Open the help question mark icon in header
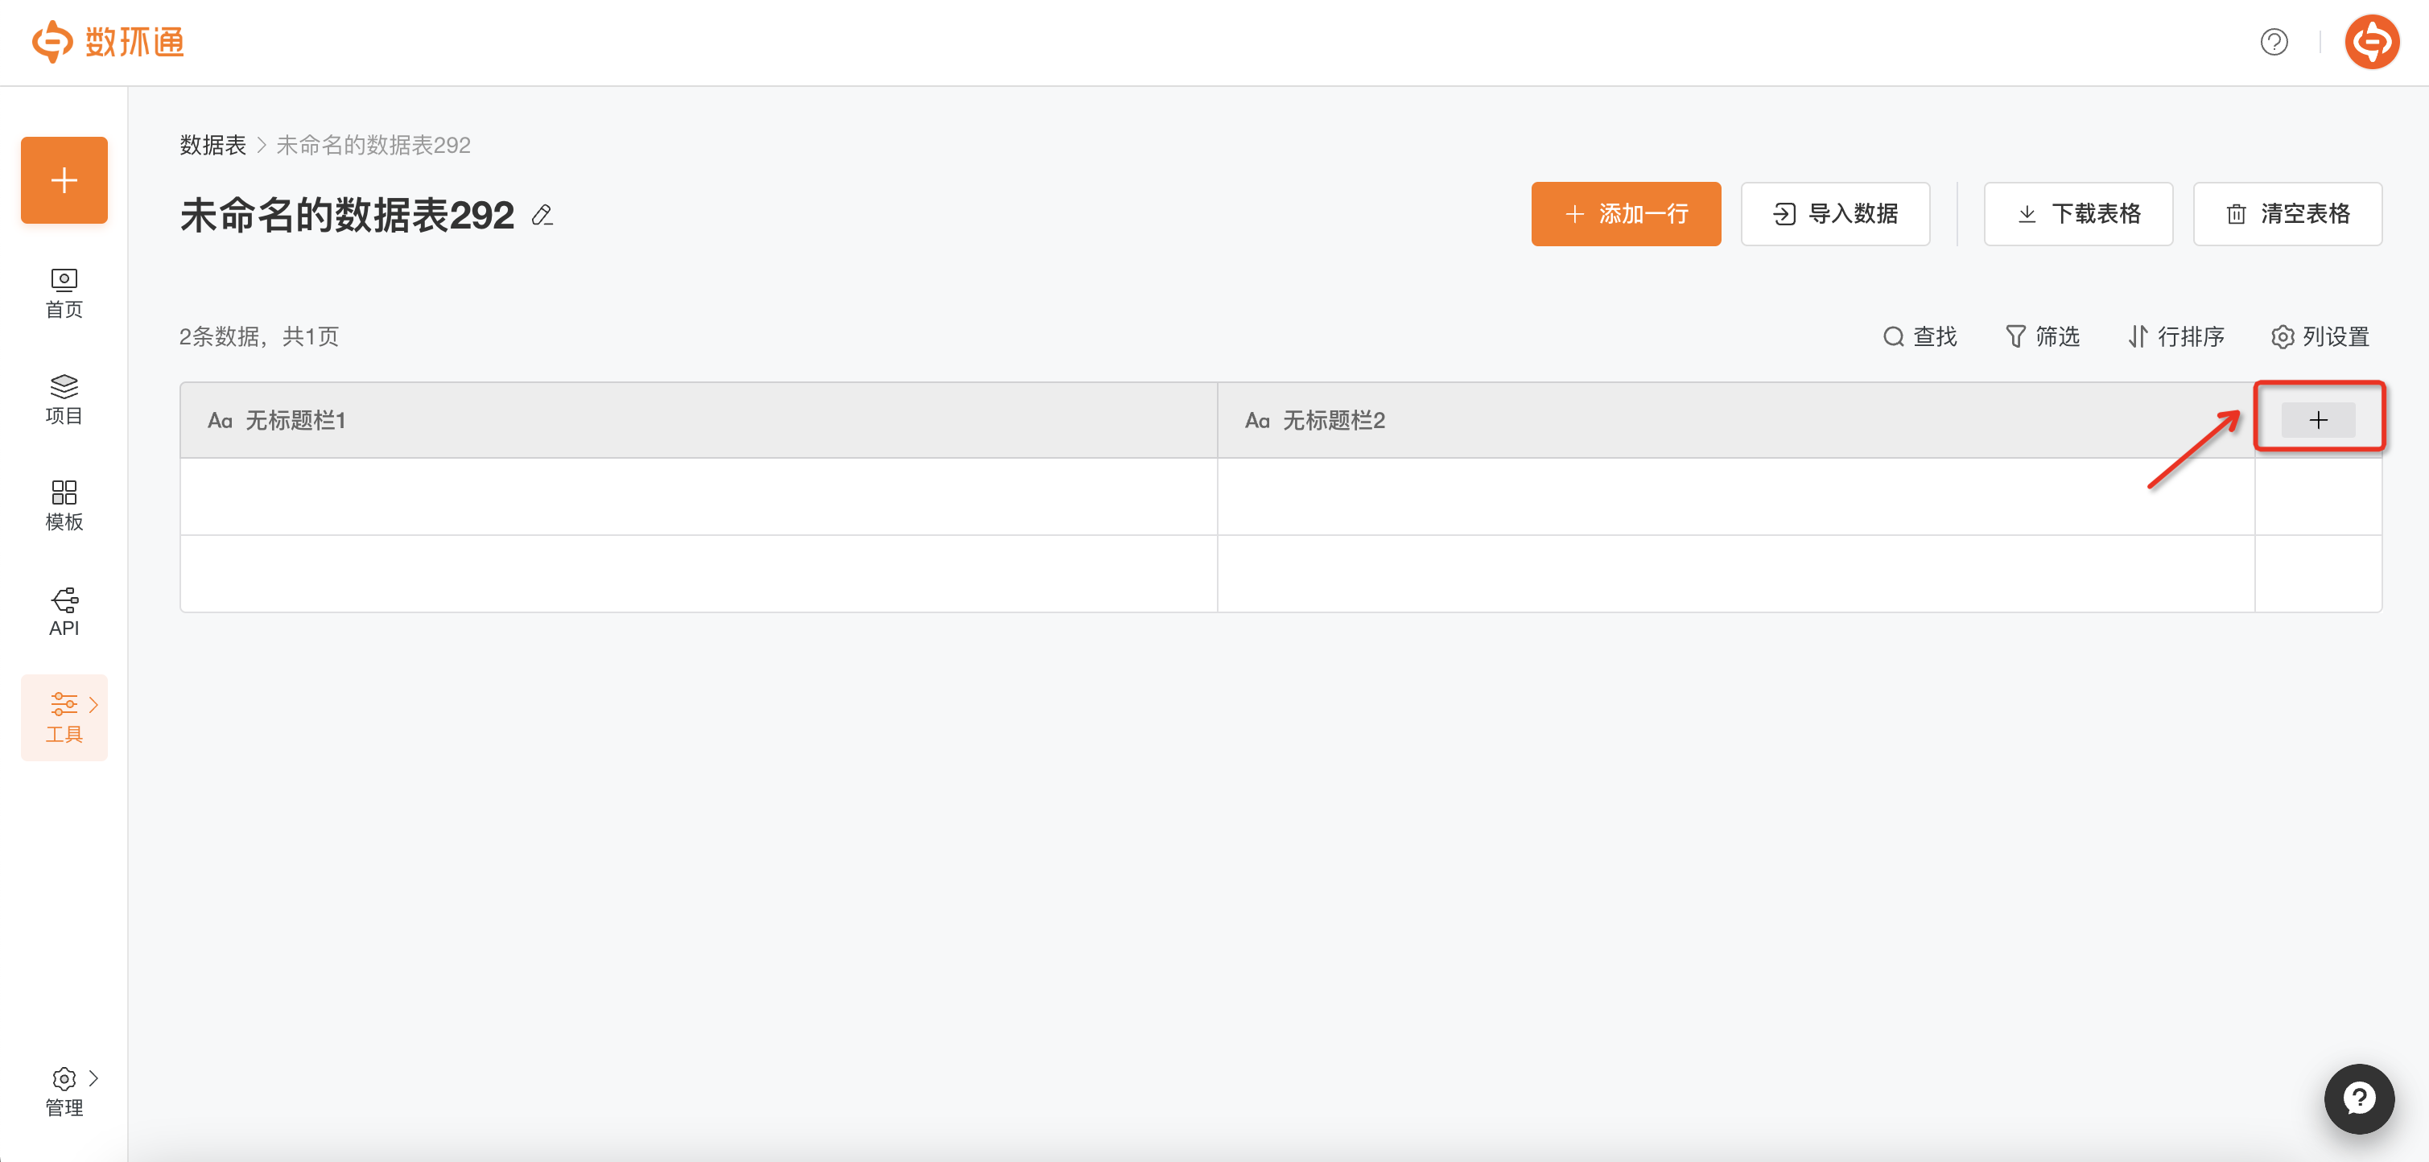This screenshot has width=2429, height=1162. coord(2274,43)
